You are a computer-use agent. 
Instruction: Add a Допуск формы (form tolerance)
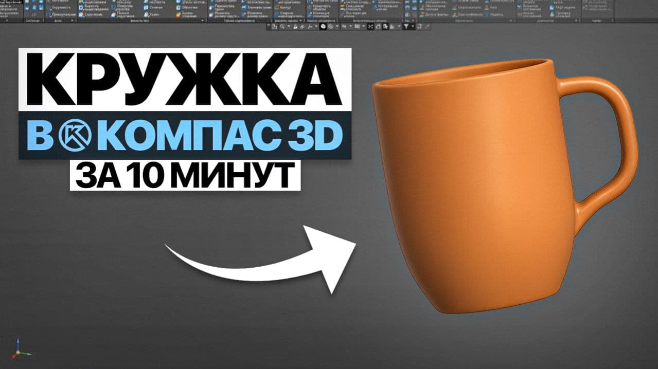pos(434,15)
